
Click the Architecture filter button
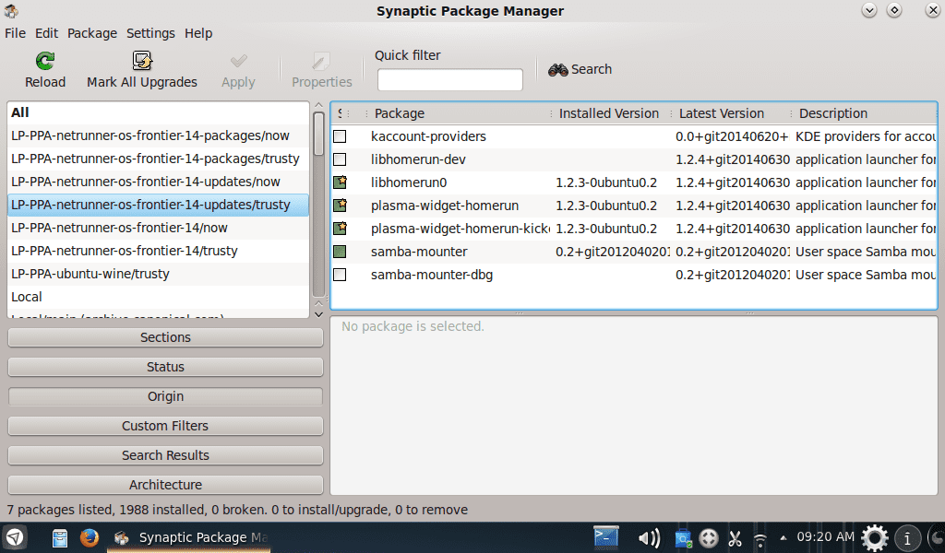pos(165,485)
